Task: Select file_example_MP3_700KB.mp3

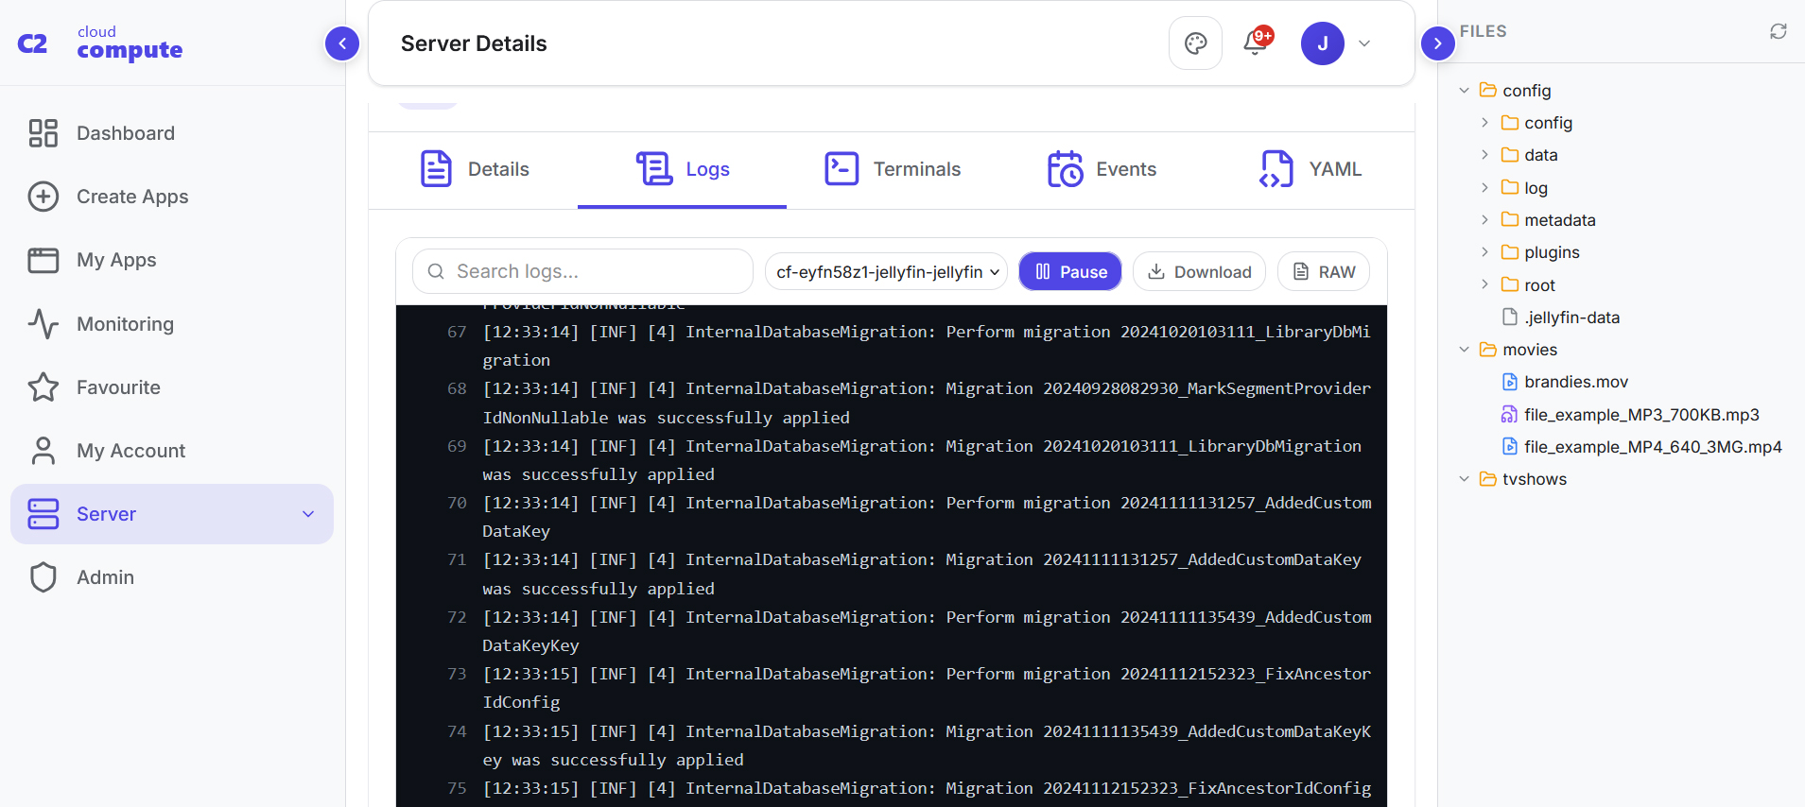Action: (x=1631, y=415)
